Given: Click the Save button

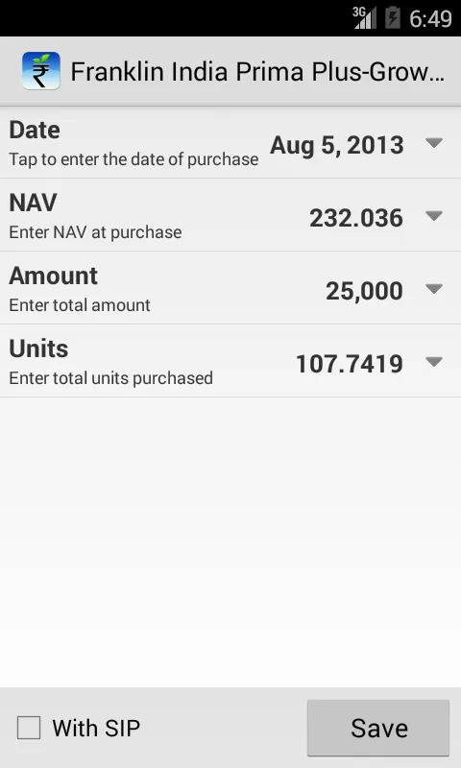Looking at the screenshot, I should 378,728.
